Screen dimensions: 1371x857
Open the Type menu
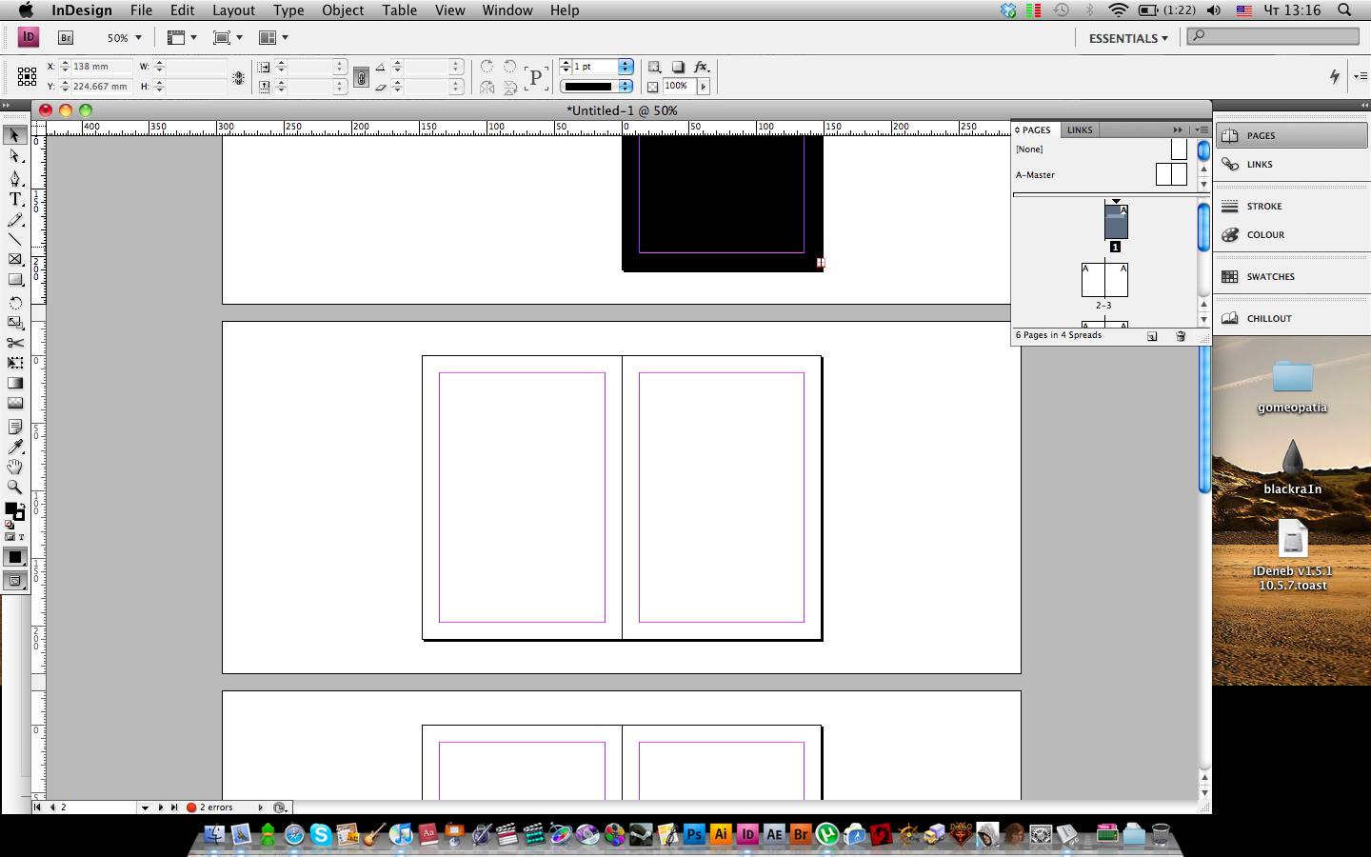coord(288,10)
